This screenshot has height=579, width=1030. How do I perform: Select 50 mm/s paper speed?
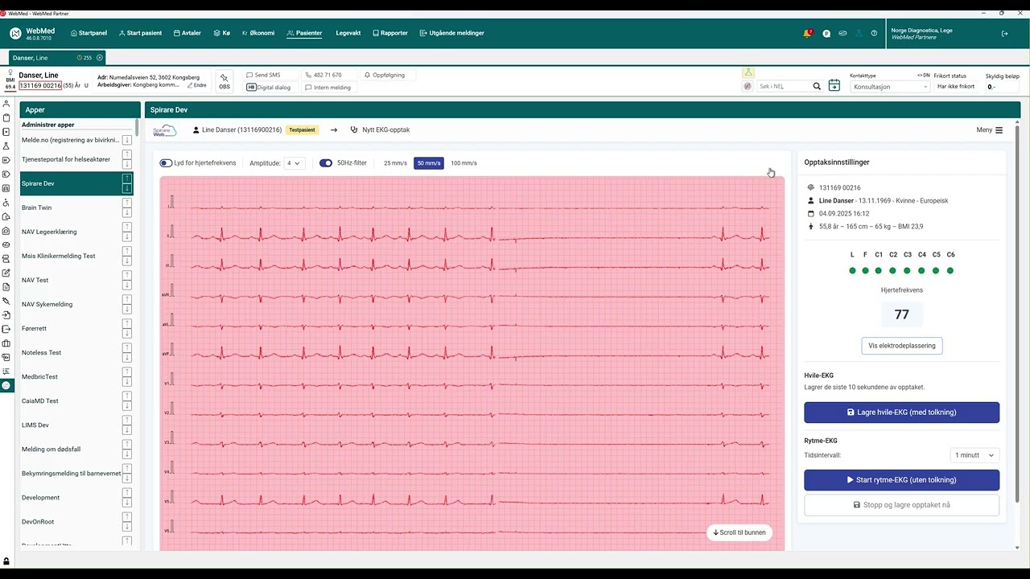(429, 163)
